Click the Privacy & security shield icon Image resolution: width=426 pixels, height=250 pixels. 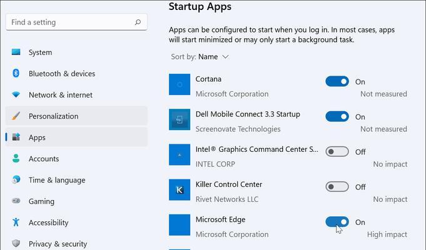[x=16, y=244]
